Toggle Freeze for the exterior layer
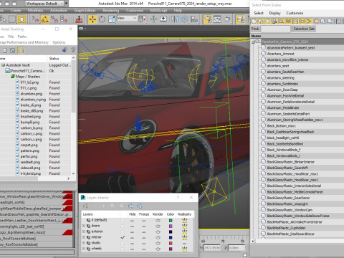344x258 pixels. [x=144, y=231]
